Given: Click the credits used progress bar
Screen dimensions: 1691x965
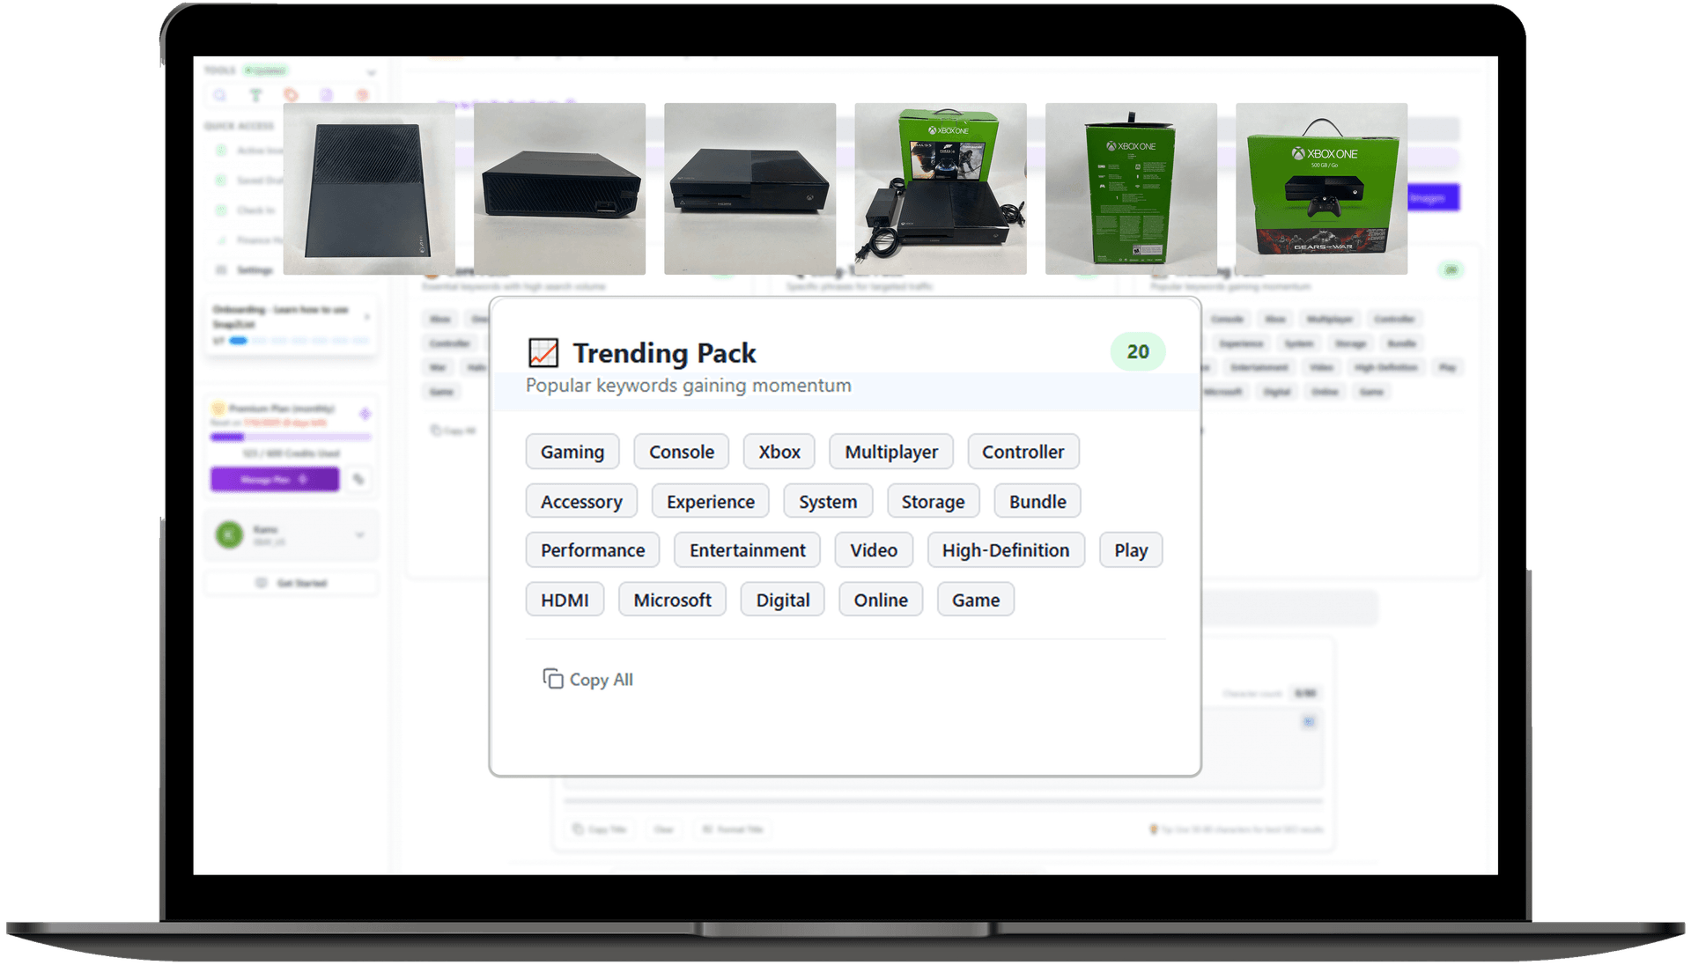Looking at the screenshot, I should 291,437.
